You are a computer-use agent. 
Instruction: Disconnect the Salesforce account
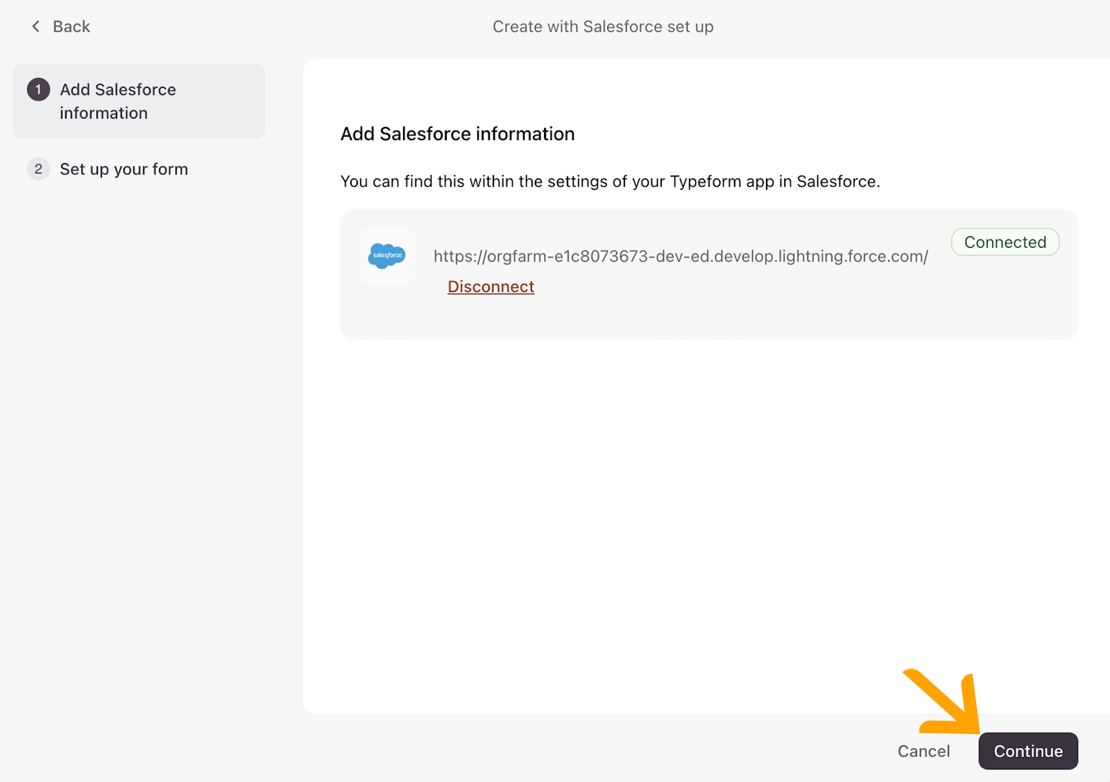(x=490, y=287)
